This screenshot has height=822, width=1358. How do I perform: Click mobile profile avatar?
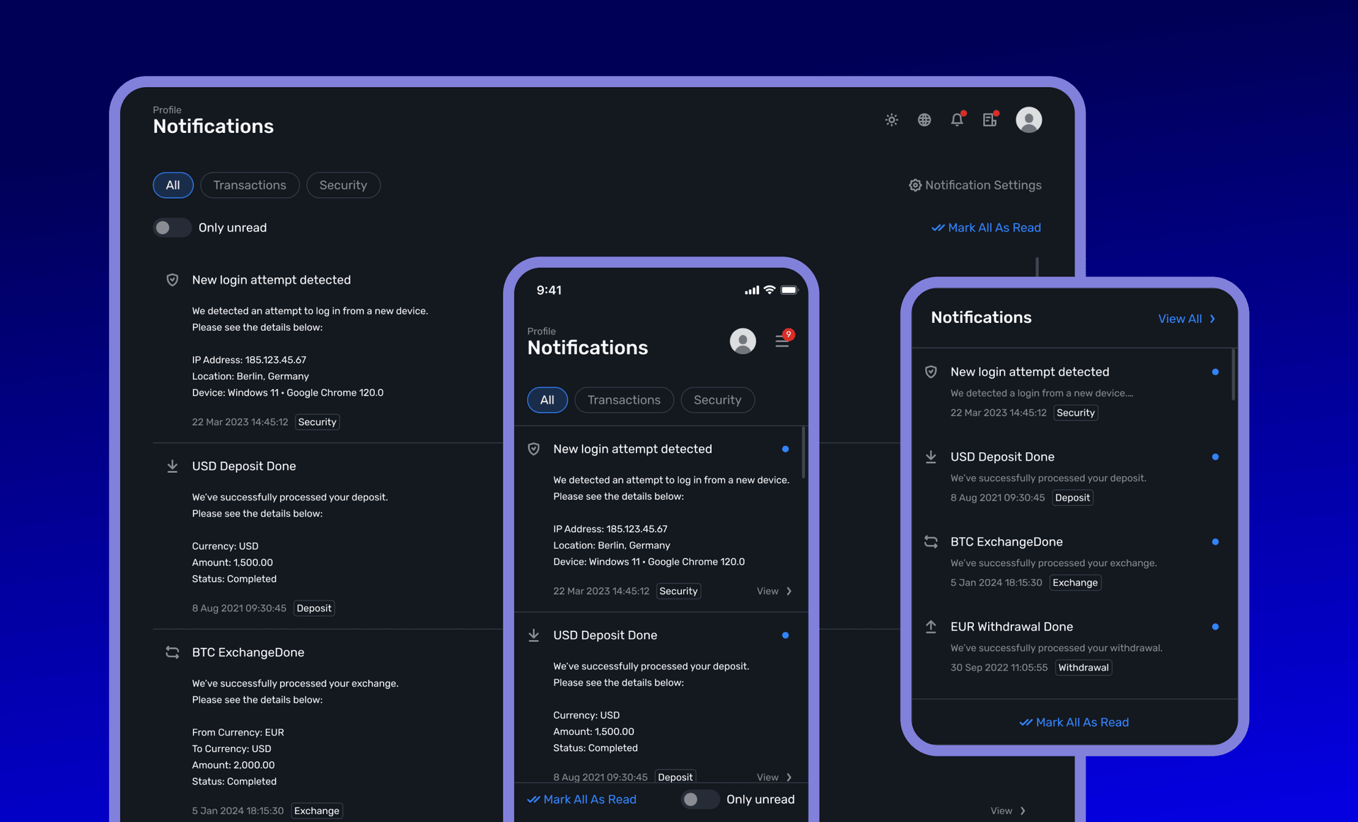(742, 341)
